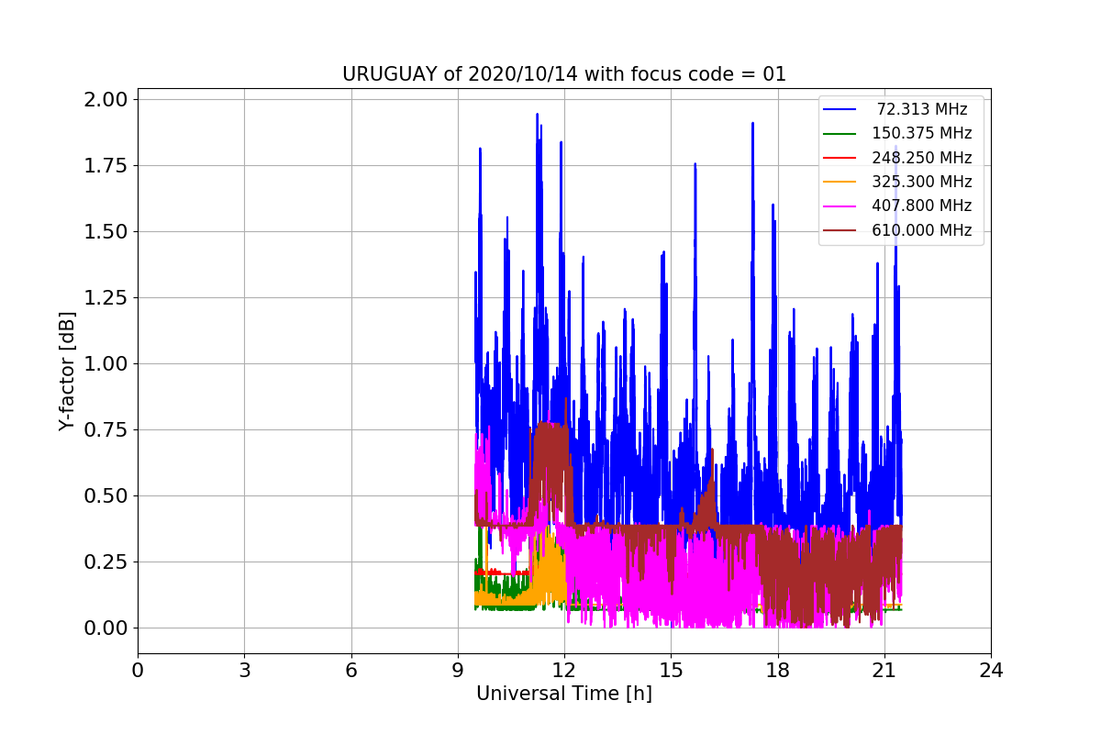Image resolution: width=1101 pixels, height=734 pixels.
Task: Click the y-axis tick label 1.25
Action: [106, 298]
